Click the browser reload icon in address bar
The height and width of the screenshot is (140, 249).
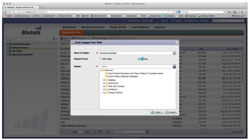coord(174,12)
